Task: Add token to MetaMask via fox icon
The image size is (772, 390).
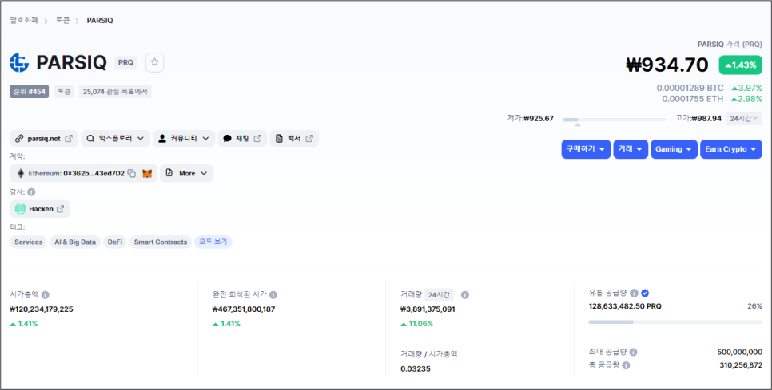Action: coord(147,173)
